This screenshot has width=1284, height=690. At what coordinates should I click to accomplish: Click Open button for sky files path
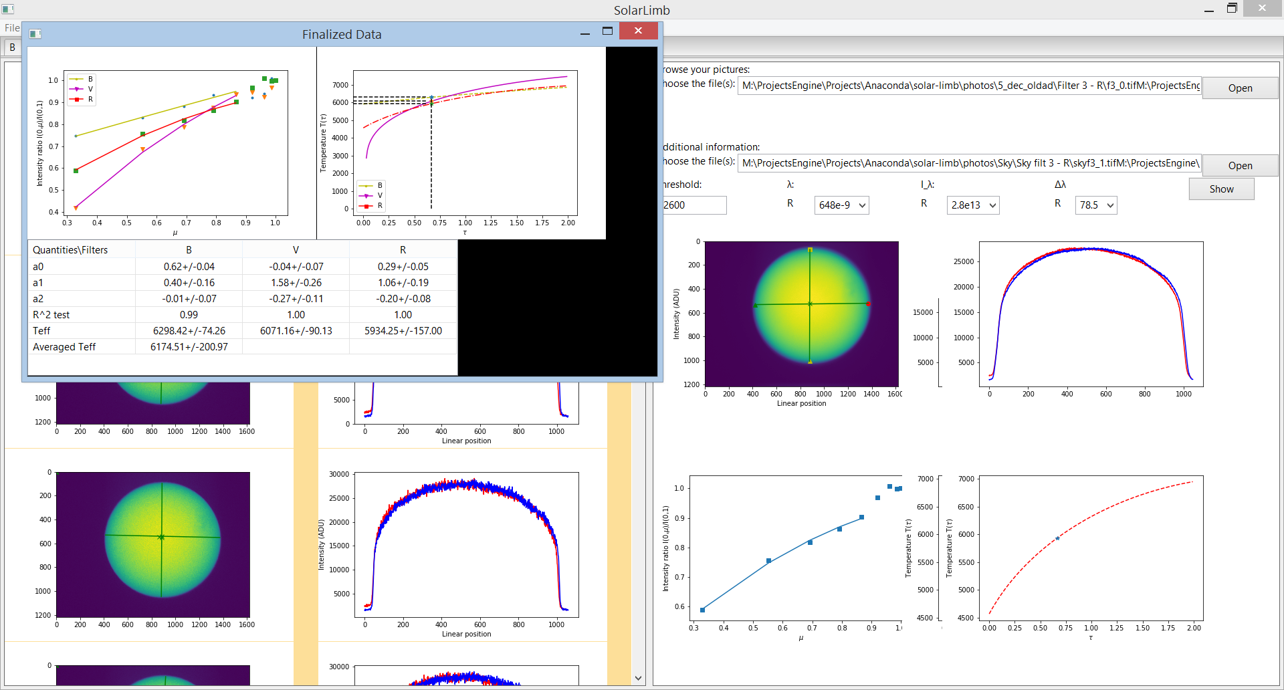(x=1240, y=166)
